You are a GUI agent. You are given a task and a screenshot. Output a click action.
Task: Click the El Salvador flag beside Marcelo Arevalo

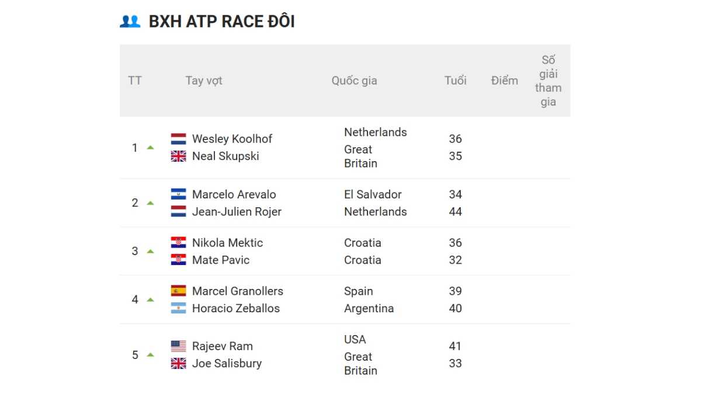(x=178, y=194)
